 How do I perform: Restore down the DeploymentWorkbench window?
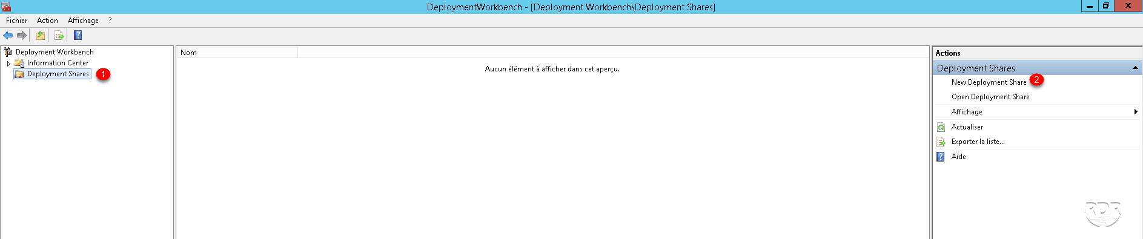pos(1105,6)
